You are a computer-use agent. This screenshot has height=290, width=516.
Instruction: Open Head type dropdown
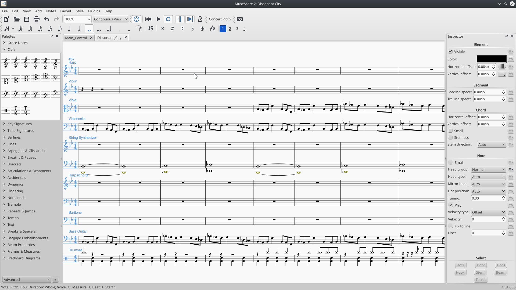point(489,177)
